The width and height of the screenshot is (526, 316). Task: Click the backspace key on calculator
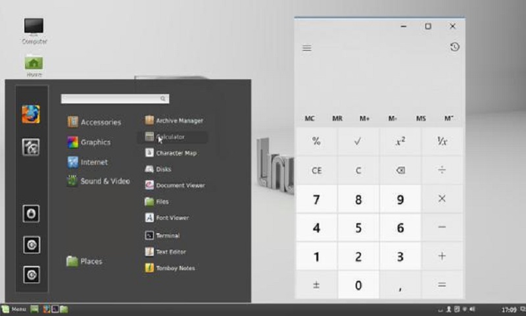[400, 171]
